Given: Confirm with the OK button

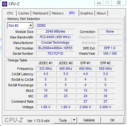Looking at the screenshot, I should pos(113,120).
